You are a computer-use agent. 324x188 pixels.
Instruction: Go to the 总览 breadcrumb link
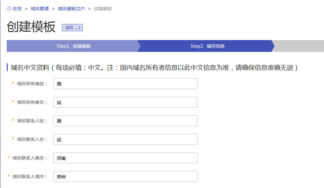point(17,9)
